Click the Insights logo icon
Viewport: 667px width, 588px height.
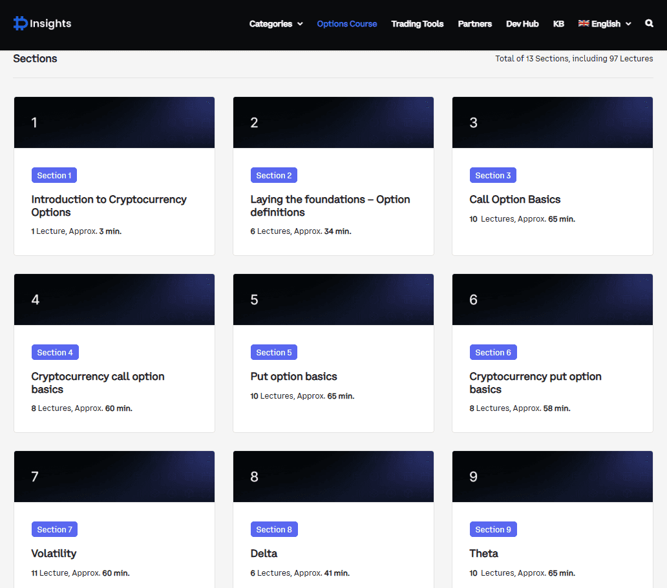coord(20,23)
